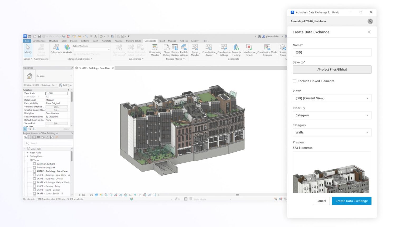The width and height of the screenshot is (405, 227).
Task: Click the Show History icon
Action: pos(167,50)
